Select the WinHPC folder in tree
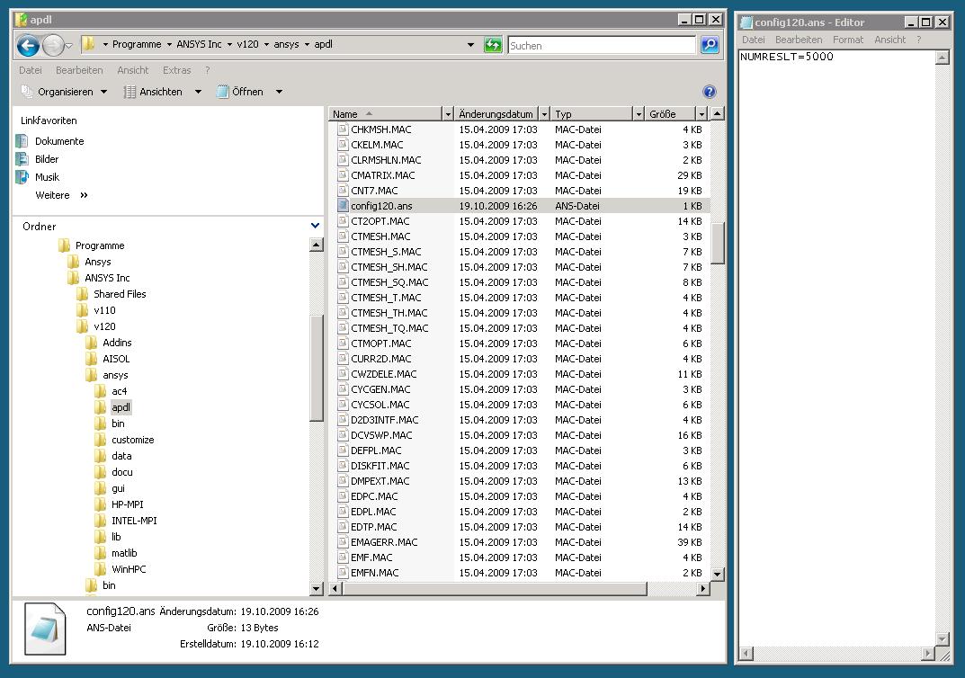 129,569
